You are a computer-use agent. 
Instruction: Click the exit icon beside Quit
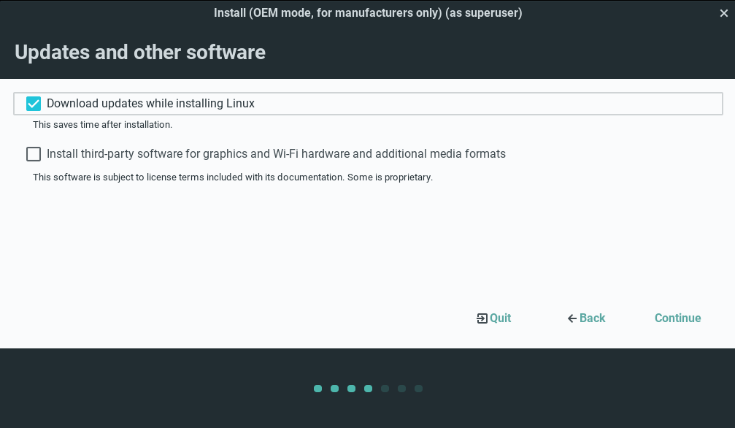pyautogui.click(x=482, y=318)
